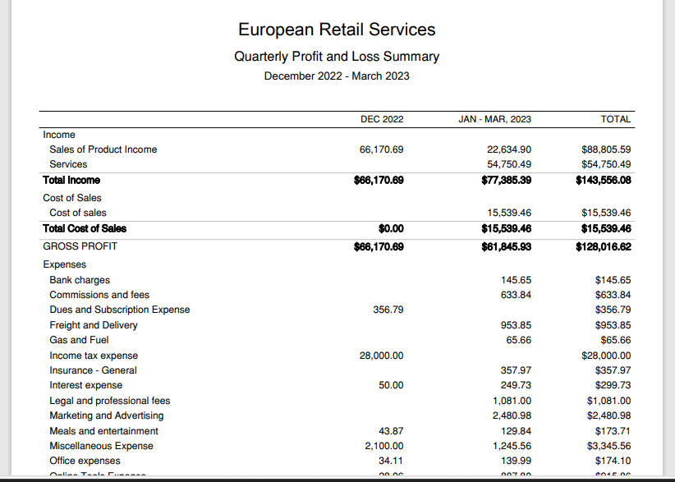Click the December 2022 - March 2023 date range
675x482 pixels.
[337, 76]
